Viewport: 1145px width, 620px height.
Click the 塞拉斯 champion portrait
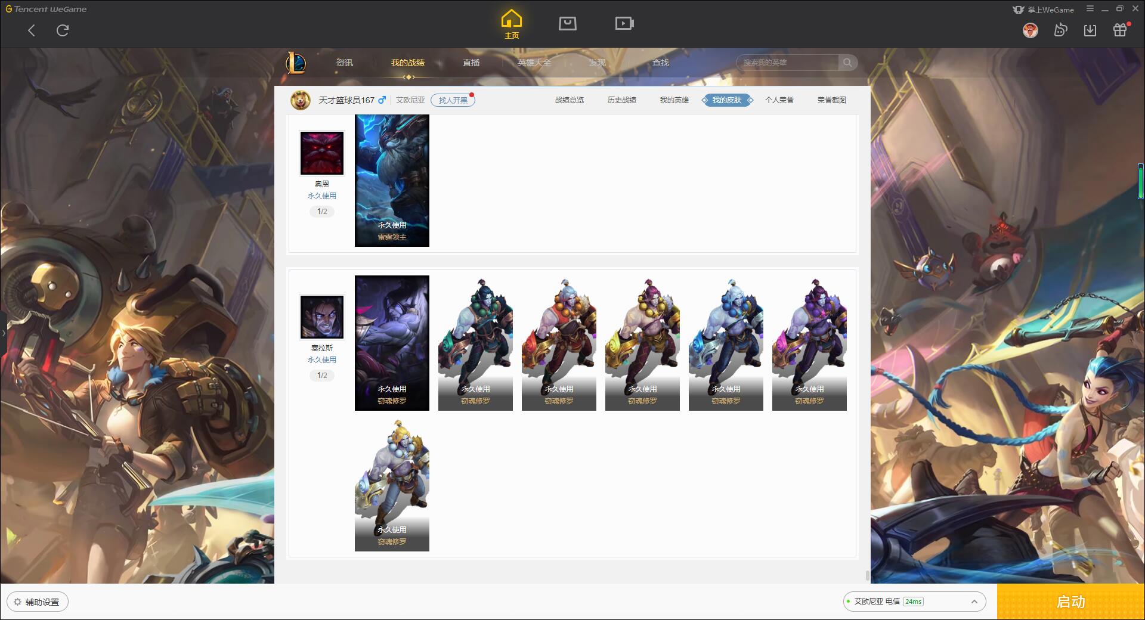pos(322,317)
